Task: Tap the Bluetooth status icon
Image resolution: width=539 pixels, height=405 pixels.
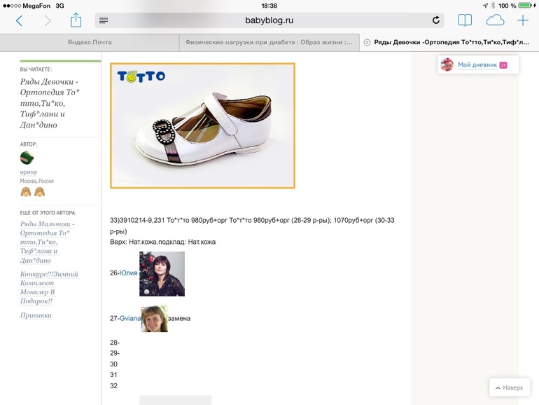Action: pos(493,6)
